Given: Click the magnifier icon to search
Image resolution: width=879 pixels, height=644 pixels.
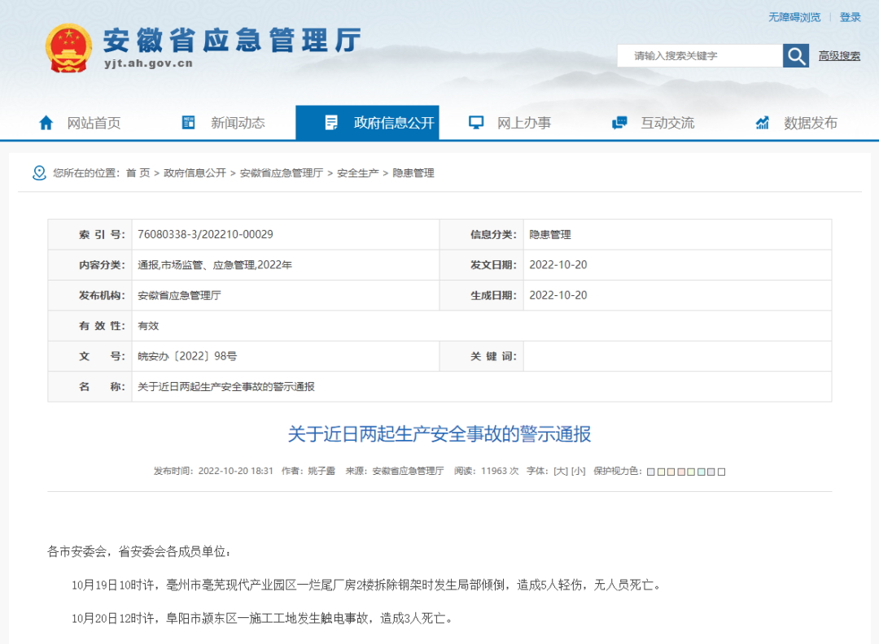Looking at the screenshot, I should [795, 55].
